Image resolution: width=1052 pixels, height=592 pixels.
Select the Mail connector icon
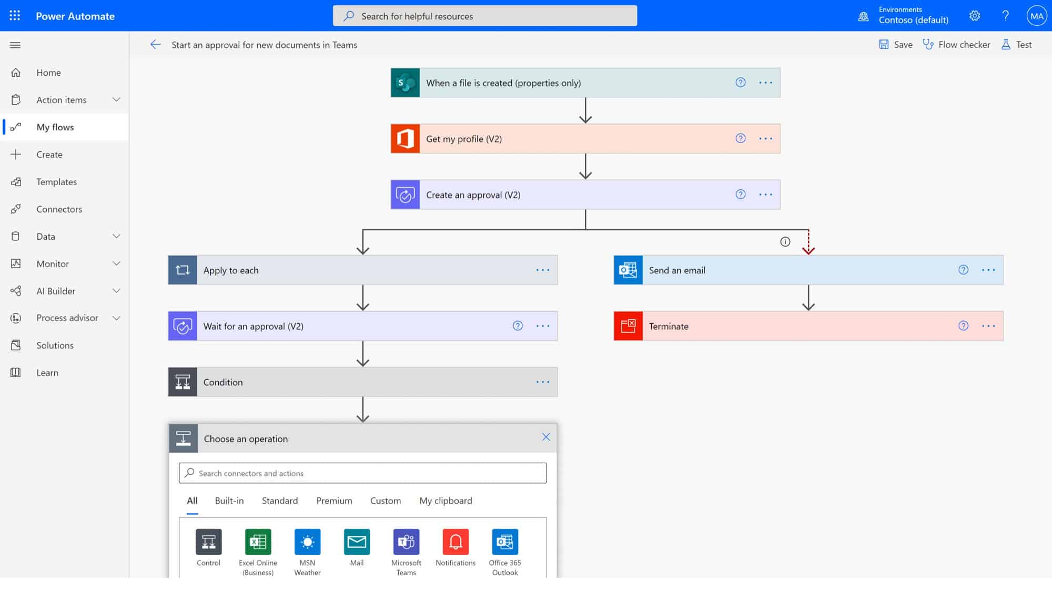(x=356, y=542)
